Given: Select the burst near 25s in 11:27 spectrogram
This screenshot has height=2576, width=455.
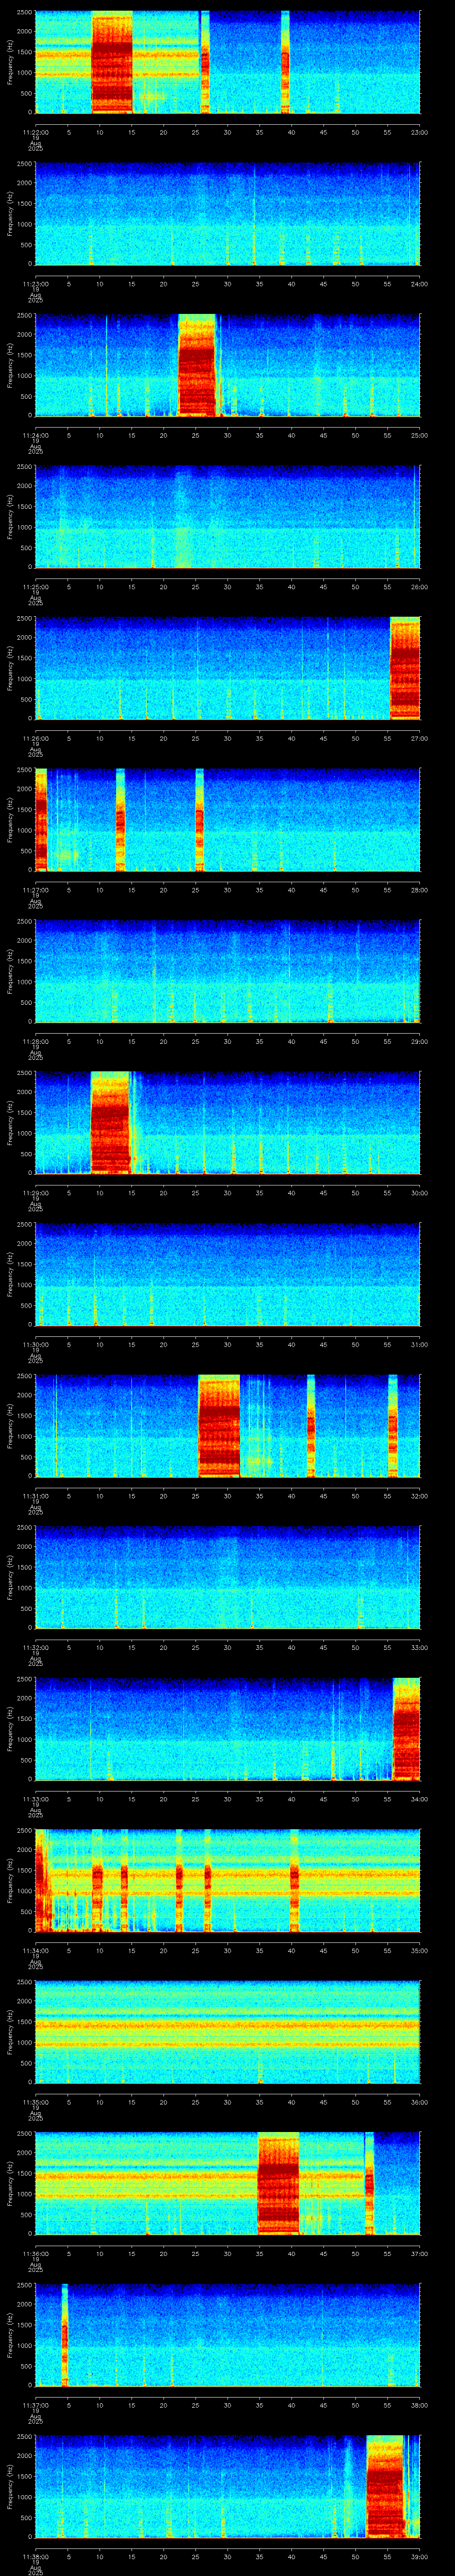Looking at the screenshot, I should tap(199, 820).
